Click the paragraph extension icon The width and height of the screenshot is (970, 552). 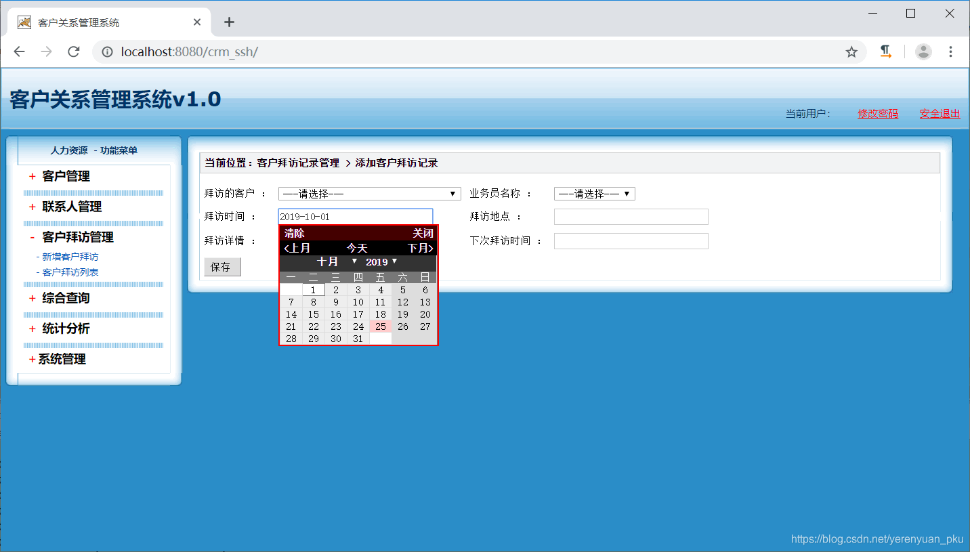(885, 52)
